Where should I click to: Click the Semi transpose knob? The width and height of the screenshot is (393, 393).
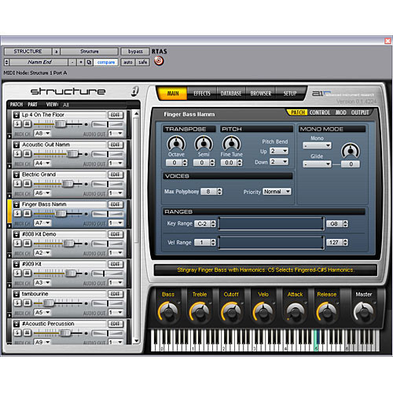tap(204, 144)
